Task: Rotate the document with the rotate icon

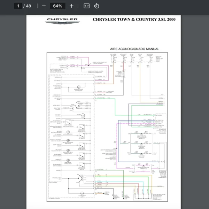Action: pyautogui.click(x=96, y=6)
